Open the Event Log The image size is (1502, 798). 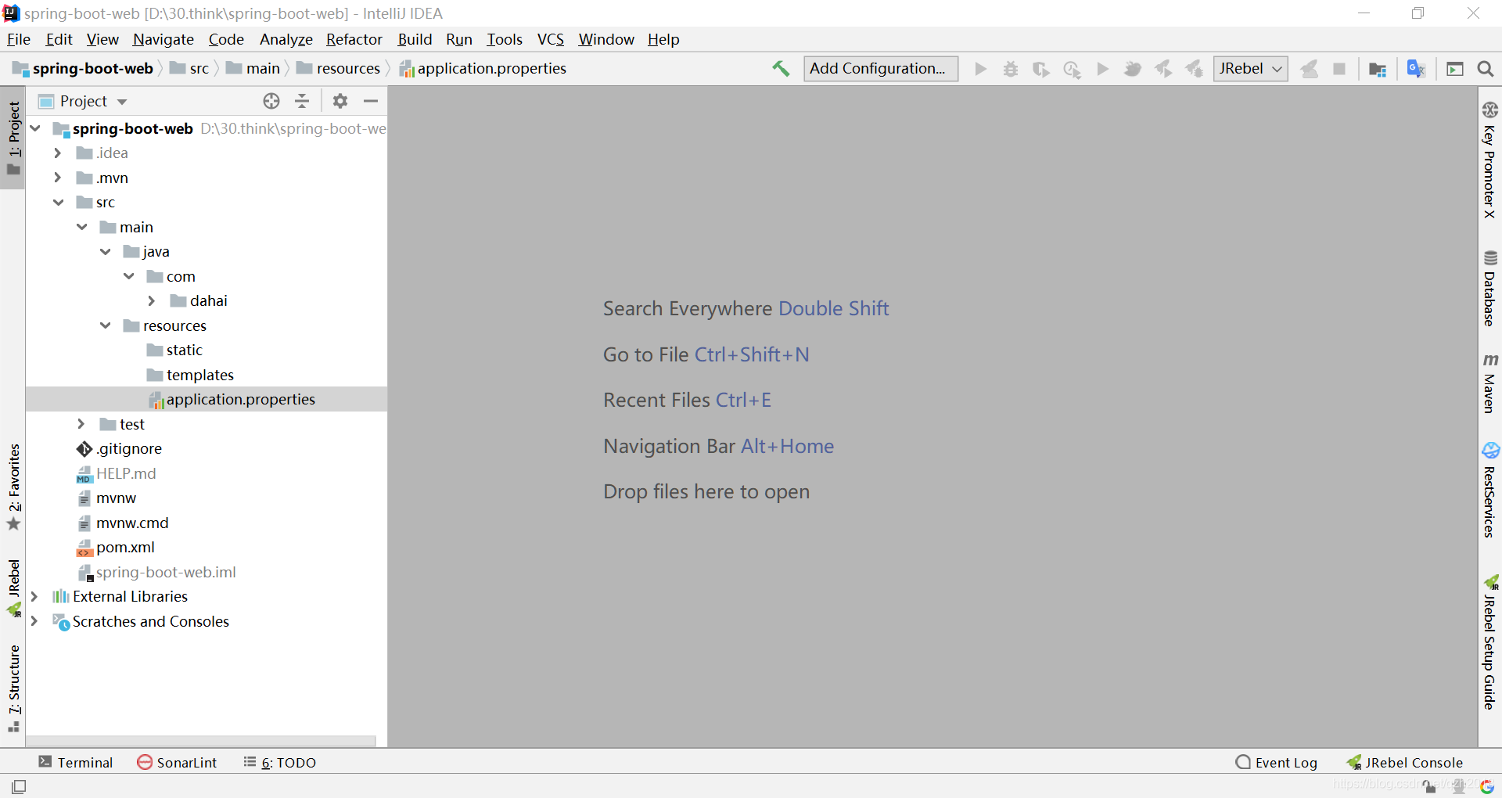pos(1277,762)
